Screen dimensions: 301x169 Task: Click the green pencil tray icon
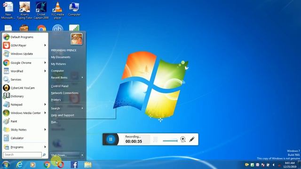coord(252,165)
